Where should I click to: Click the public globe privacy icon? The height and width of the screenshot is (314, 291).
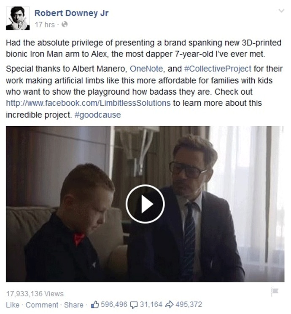pyautogui.click(x=65, y=25)
